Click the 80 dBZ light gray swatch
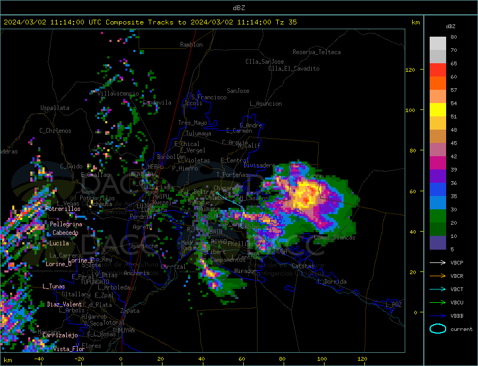This screenshot has width=478, height=366. click(x=438, y=44)
